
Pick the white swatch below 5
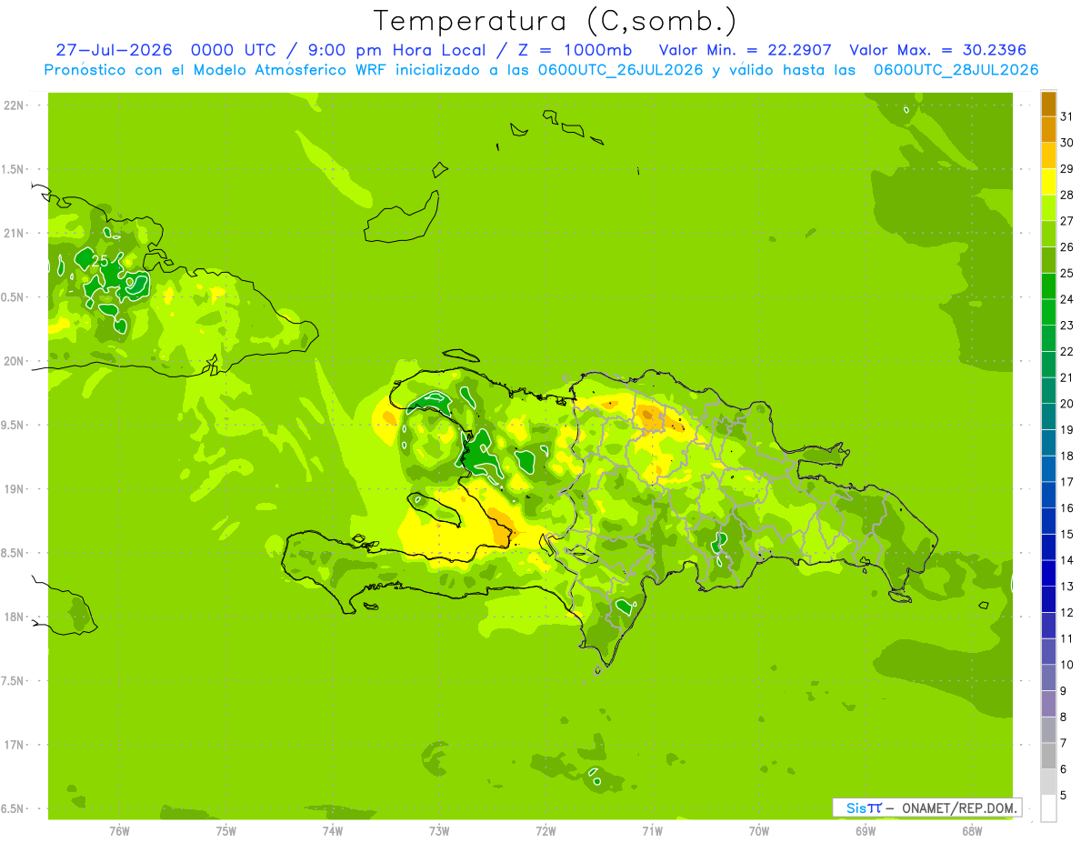click(x=1048, y=808)
